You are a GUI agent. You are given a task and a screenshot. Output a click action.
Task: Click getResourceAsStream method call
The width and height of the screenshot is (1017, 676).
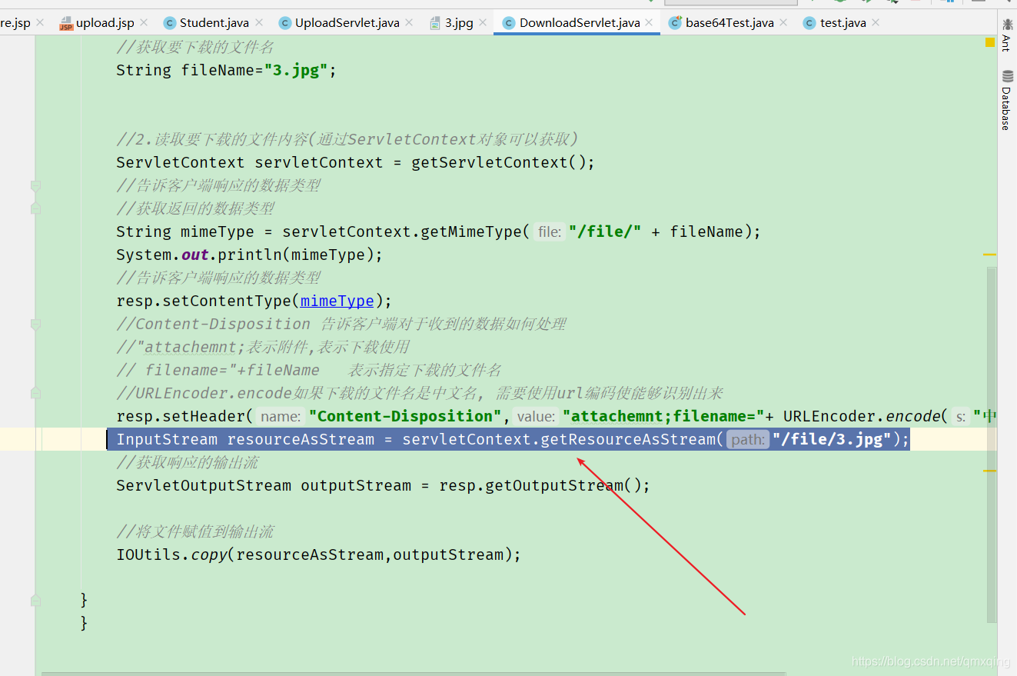[x=629, y=439]
